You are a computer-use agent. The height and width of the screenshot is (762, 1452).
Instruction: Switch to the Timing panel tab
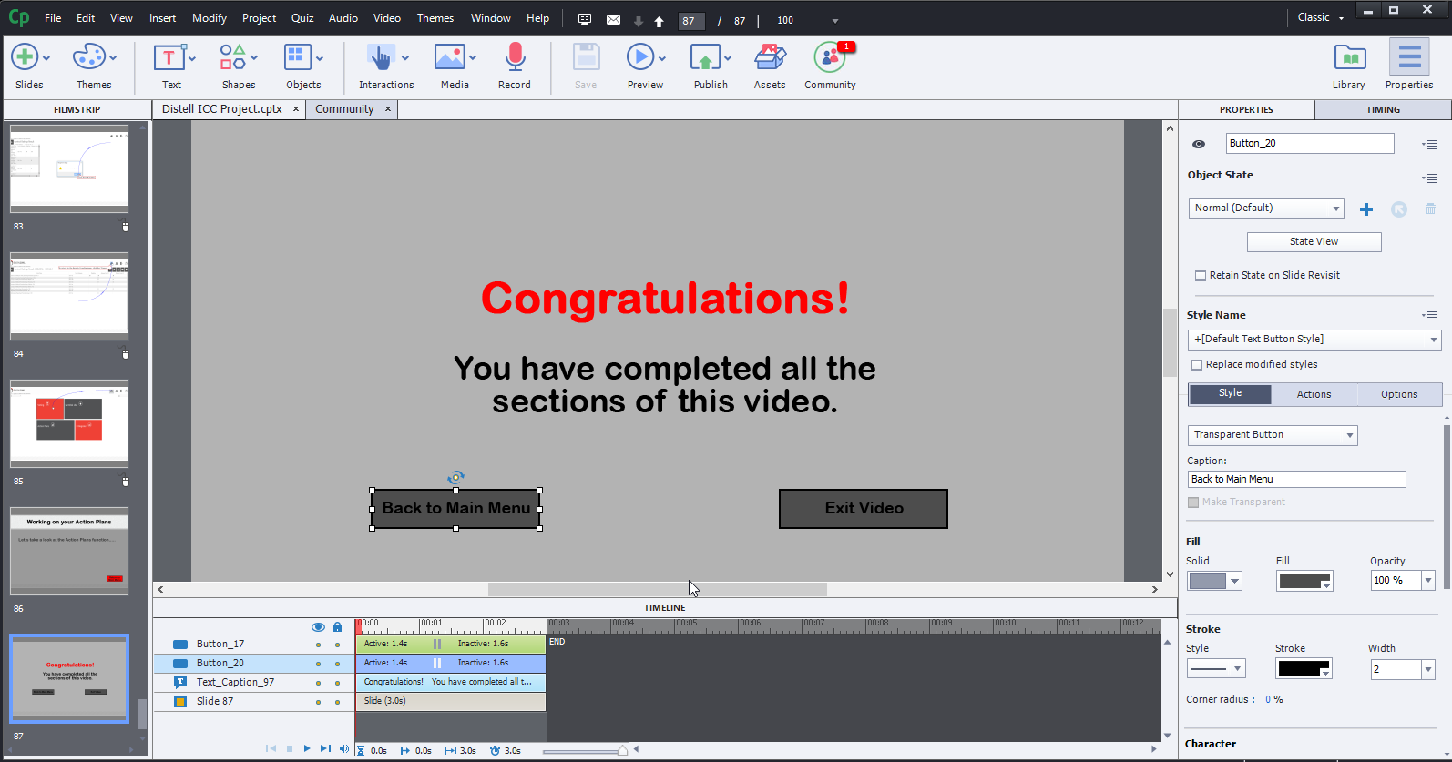click(x=1383, y=109)
